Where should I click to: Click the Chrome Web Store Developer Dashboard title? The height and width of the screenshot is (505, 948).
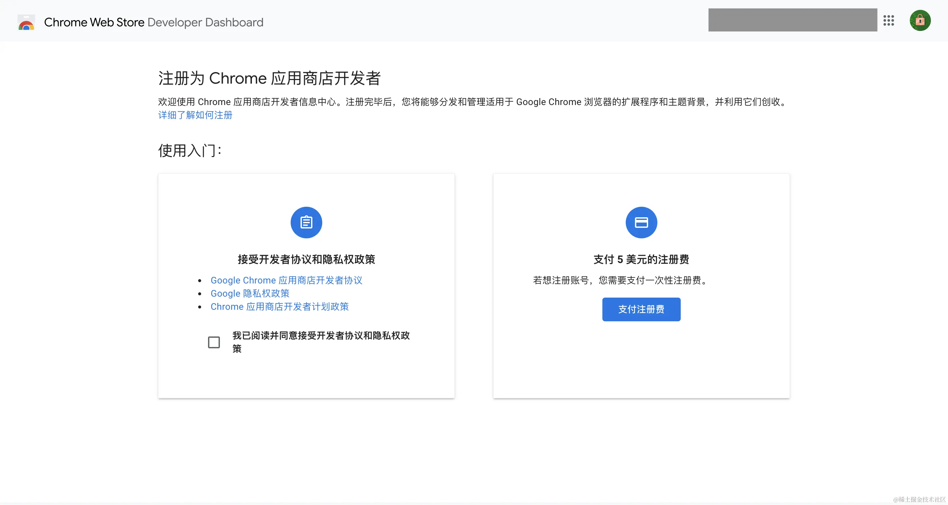click(153, 22)
